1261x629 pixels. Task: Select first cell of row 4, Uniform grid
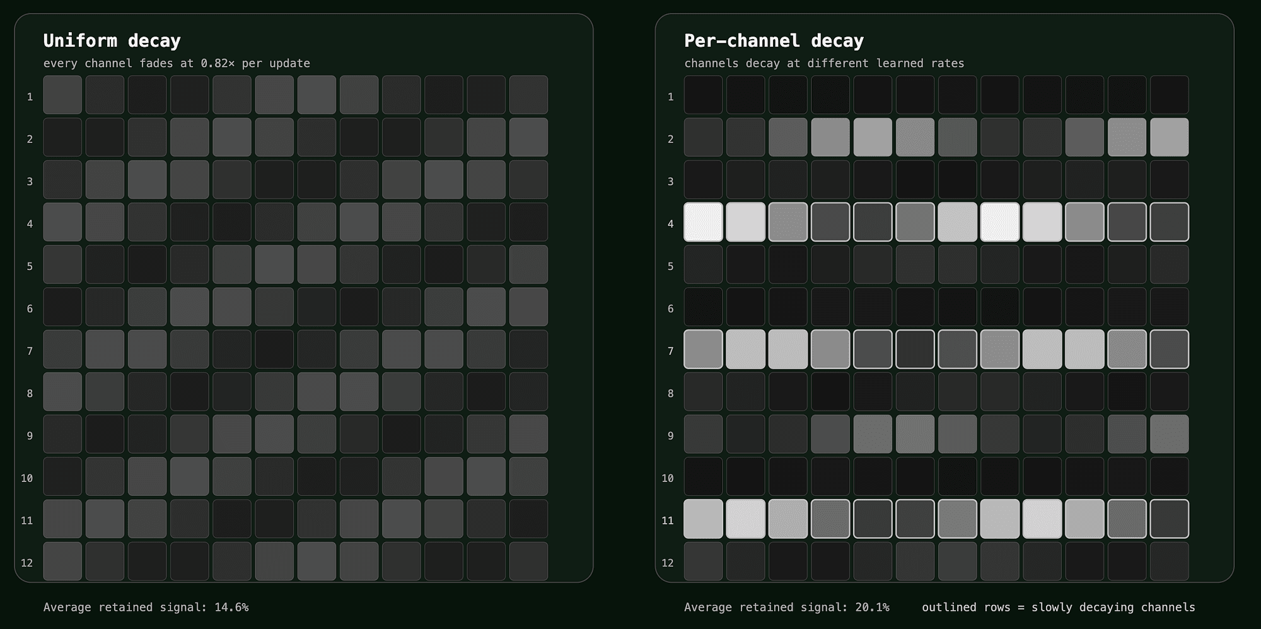coord(62,222)
